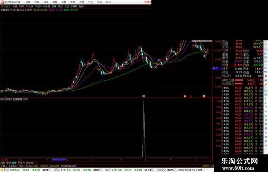
Task: Click the blue four-way move arrows icon
Action: point(266,80)
